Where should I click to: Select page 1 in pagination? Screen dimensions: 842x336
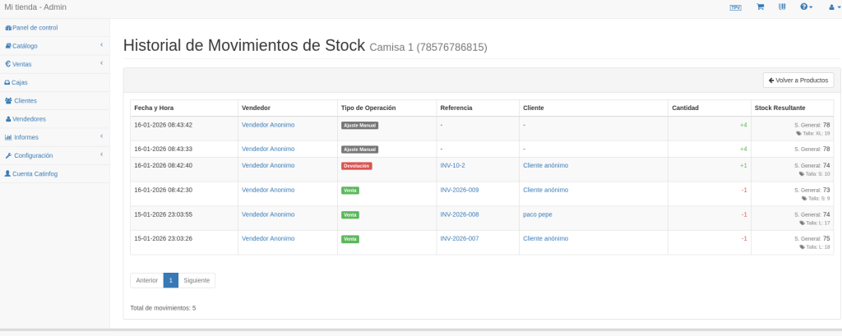(171, 280)
